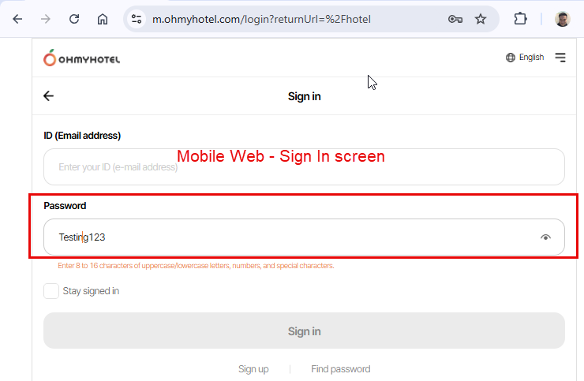The height and width of the screenshot is (381, 584).
Task: Open the Sign up link
Action: pos(253,369)
